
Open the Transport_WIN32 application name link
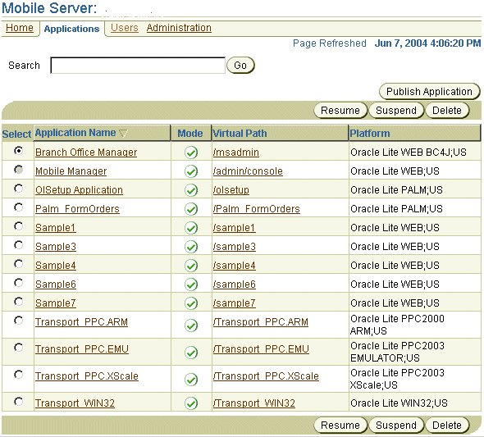[75, 403]
